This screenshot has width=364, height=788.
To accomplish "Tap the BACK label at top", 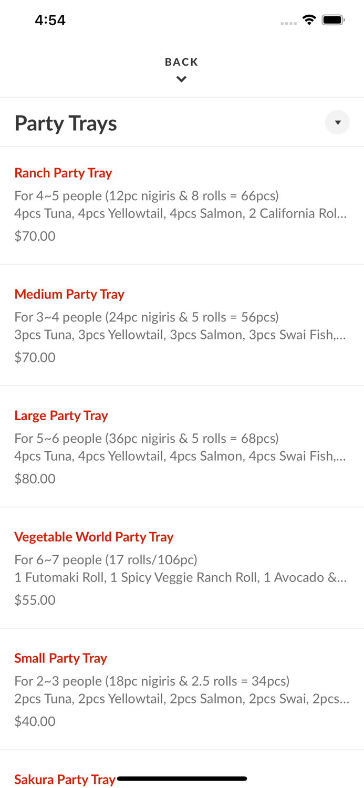I will (181, 62).
